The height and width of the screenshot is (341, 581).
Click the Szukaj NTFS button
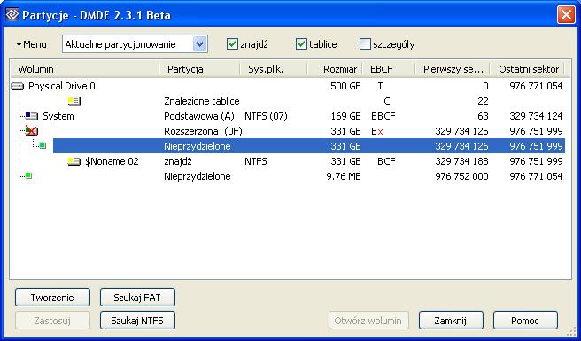click(137, 321)
